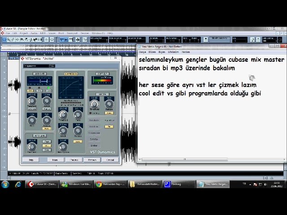Screen dimensions: 287x215
Task: Select the Range Selection tool in Cubase toolbar
Action: point(4,39)
